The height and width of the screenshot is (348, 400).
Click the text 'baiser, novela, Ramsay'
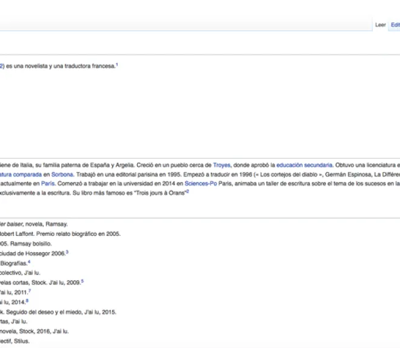(x=37, y=224)
